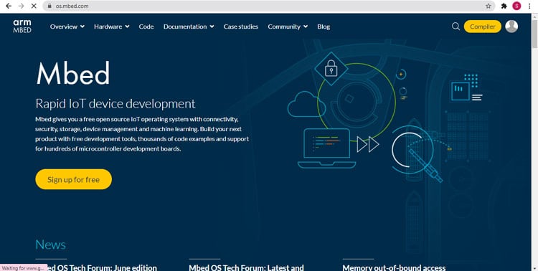Click the Arm Mbed logo
The width and height of the screenshot is (538, 271).
pyautogui.click(x=22, y=27)
